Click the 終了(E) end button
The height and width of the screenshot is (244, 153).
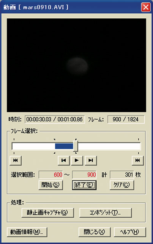84,185
